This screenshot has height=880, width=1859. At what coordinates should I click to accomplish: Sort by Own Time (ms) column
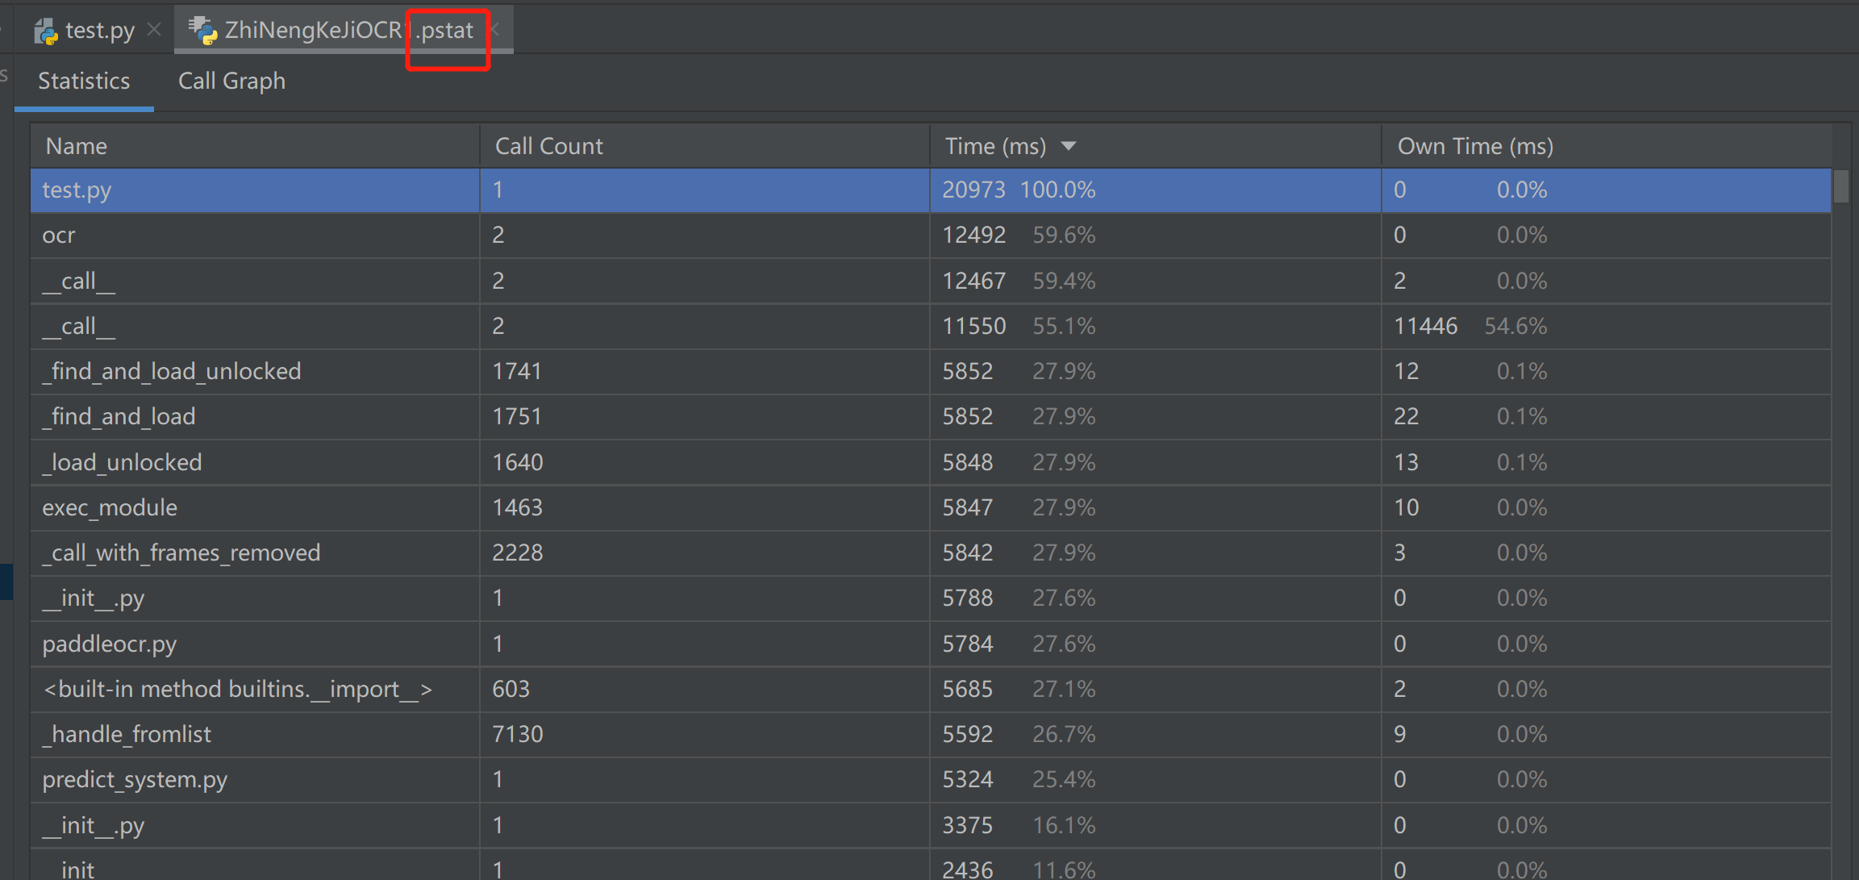tap(1474, 146)
